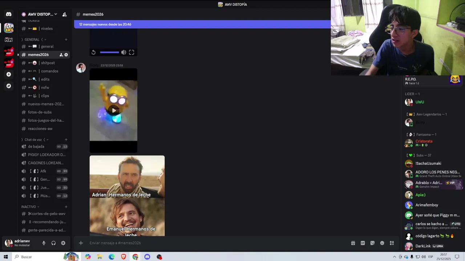Image resolution: width=465 pixels, height=261 pixels.
Task: Mute microphone in user panel
Action: click(x=44, y=243)
